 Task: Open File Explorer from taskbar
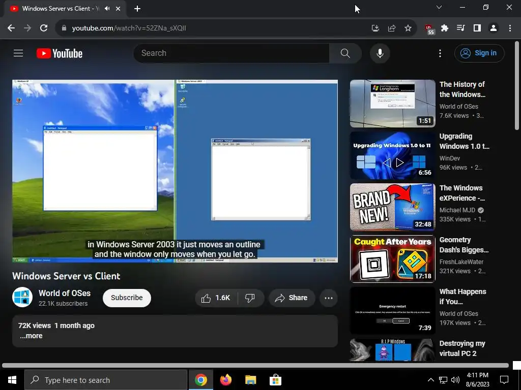point(250,380)
